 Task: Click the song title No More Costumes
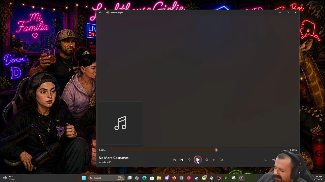[x=113, y=158]
